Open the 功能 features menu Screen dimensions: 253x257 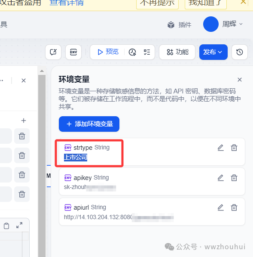click(x=177, y=52)
